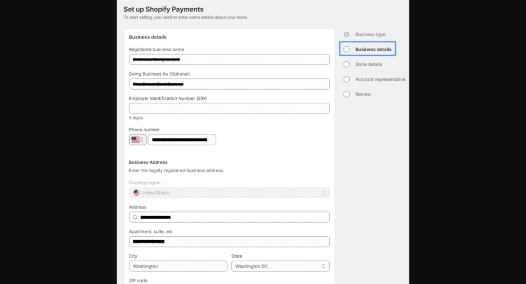Viewport: 526px width, 284px height.
Task: Click the Store details step circle icon
Action: click(346, 64)
